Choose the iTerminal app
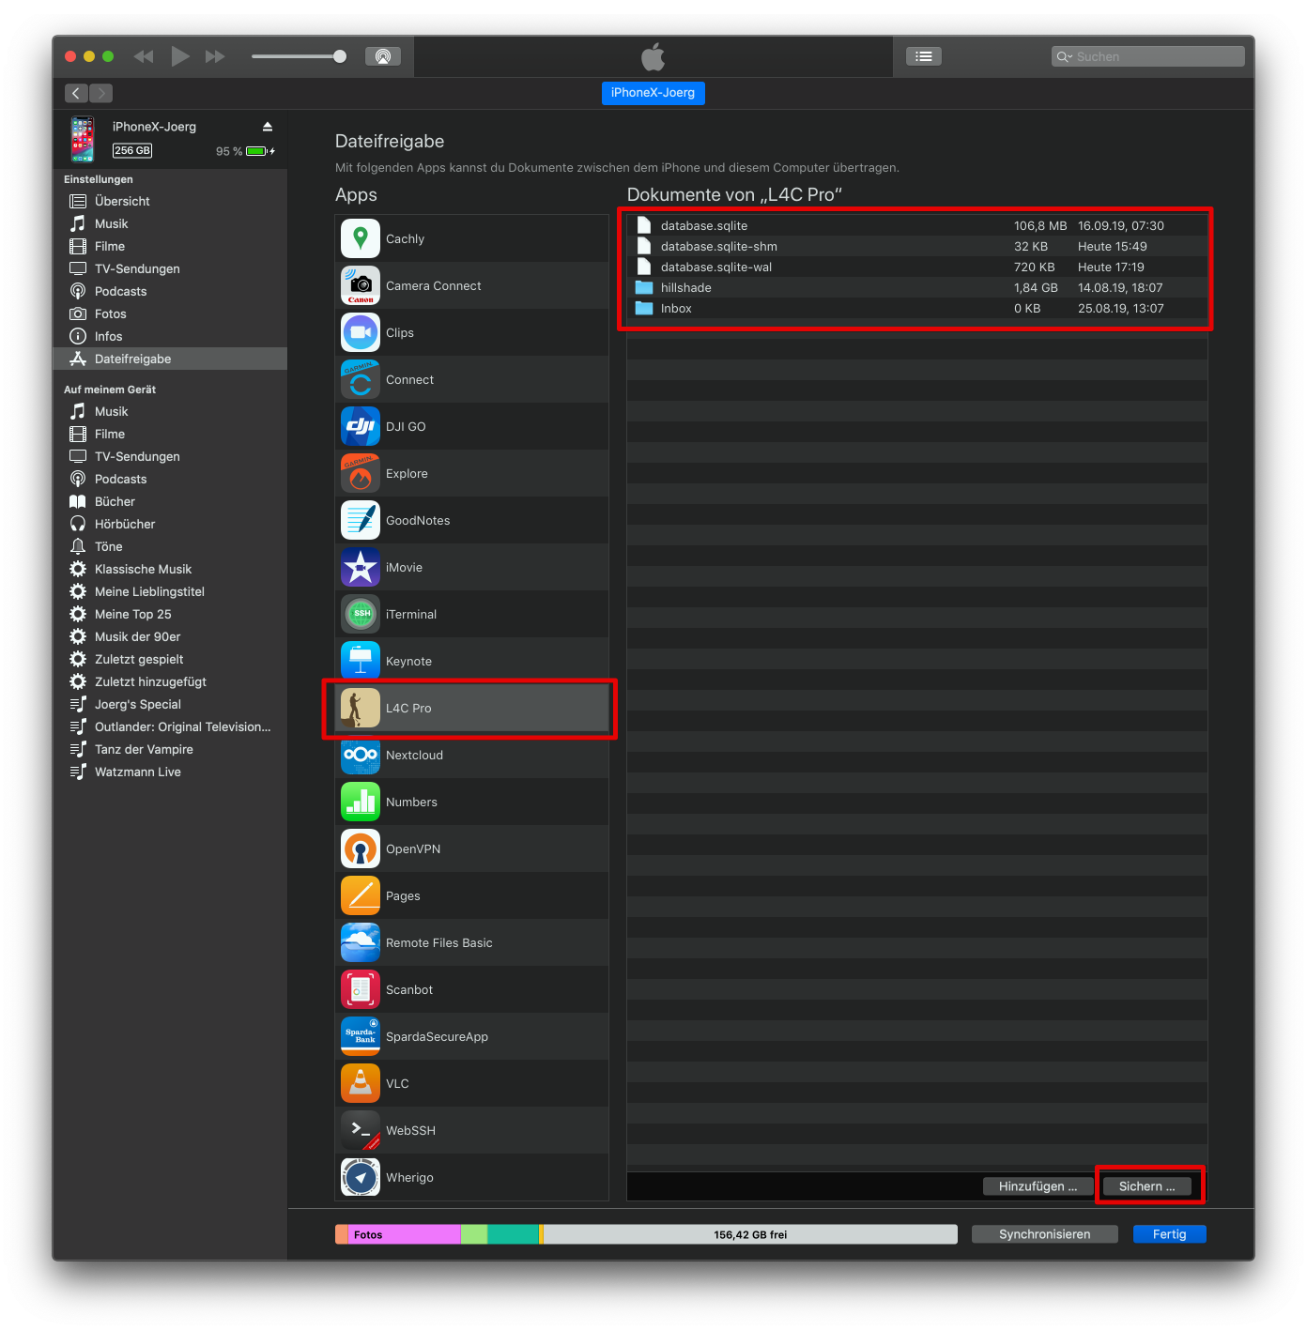 point(471,614)
